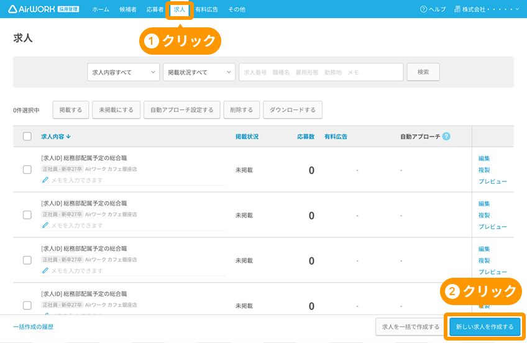
Task: Click the 削除する button
Action: pos(242,110)
